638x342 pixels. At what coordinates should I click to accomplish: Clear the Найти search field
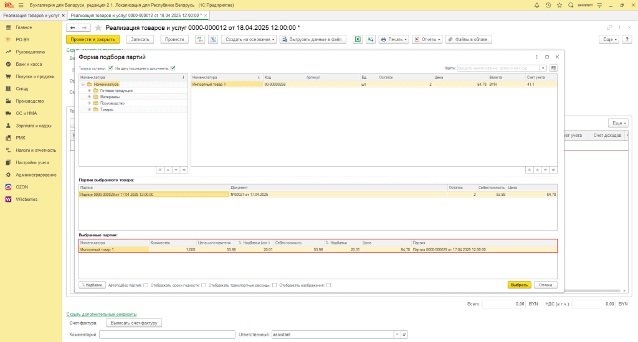tap(543, 68)
